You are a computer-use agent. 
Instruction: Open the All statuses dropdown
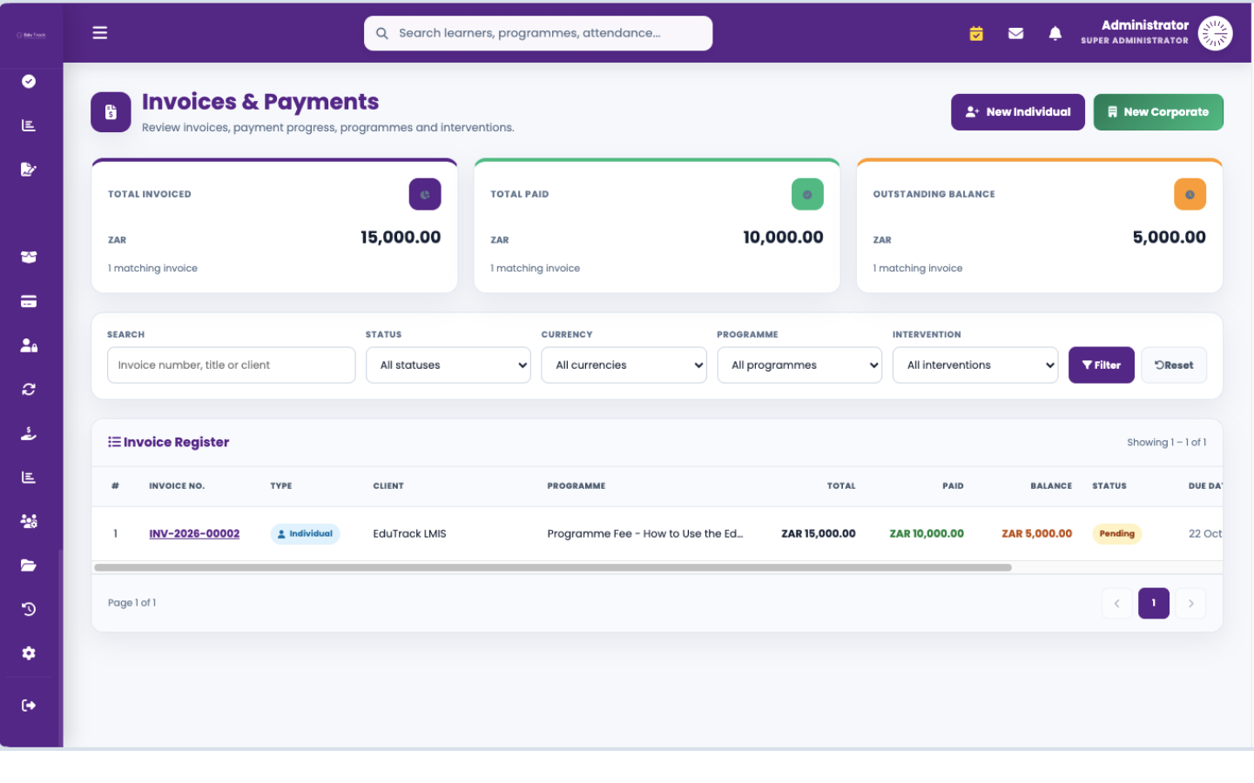[x=448, y=365]
